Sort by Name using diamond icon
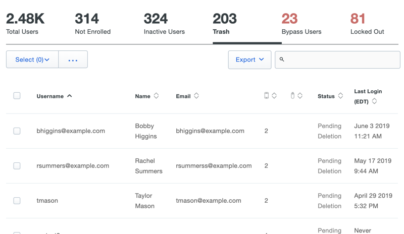The width and height of the screenshot is (404, 234). 156,96
